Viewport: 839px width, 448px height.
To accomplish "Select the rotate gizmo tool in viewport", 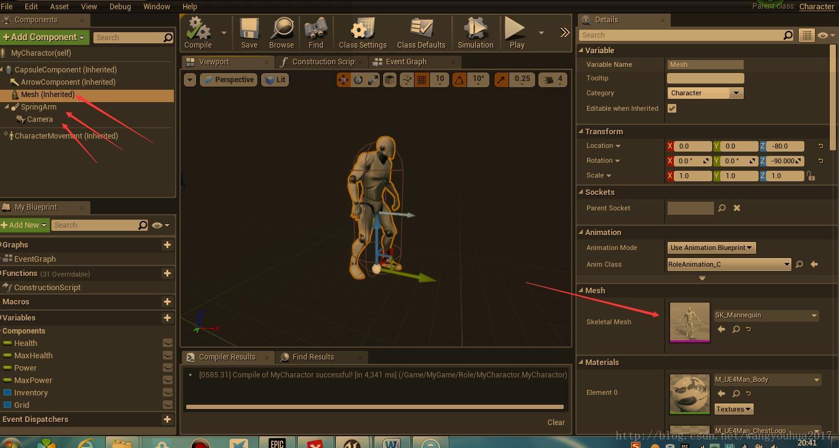I will point(358,80).
